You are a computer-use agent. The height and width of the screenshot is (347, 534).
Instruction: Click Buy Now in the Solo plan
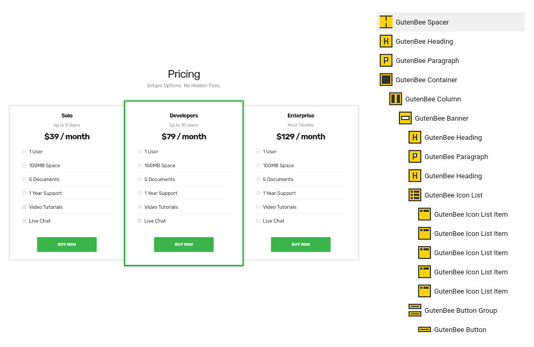click(67, 245)
